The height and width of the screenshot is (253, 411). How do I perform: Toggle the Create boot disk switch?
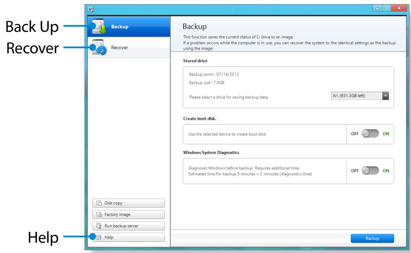pyautogui.click(x=370, y=134)
